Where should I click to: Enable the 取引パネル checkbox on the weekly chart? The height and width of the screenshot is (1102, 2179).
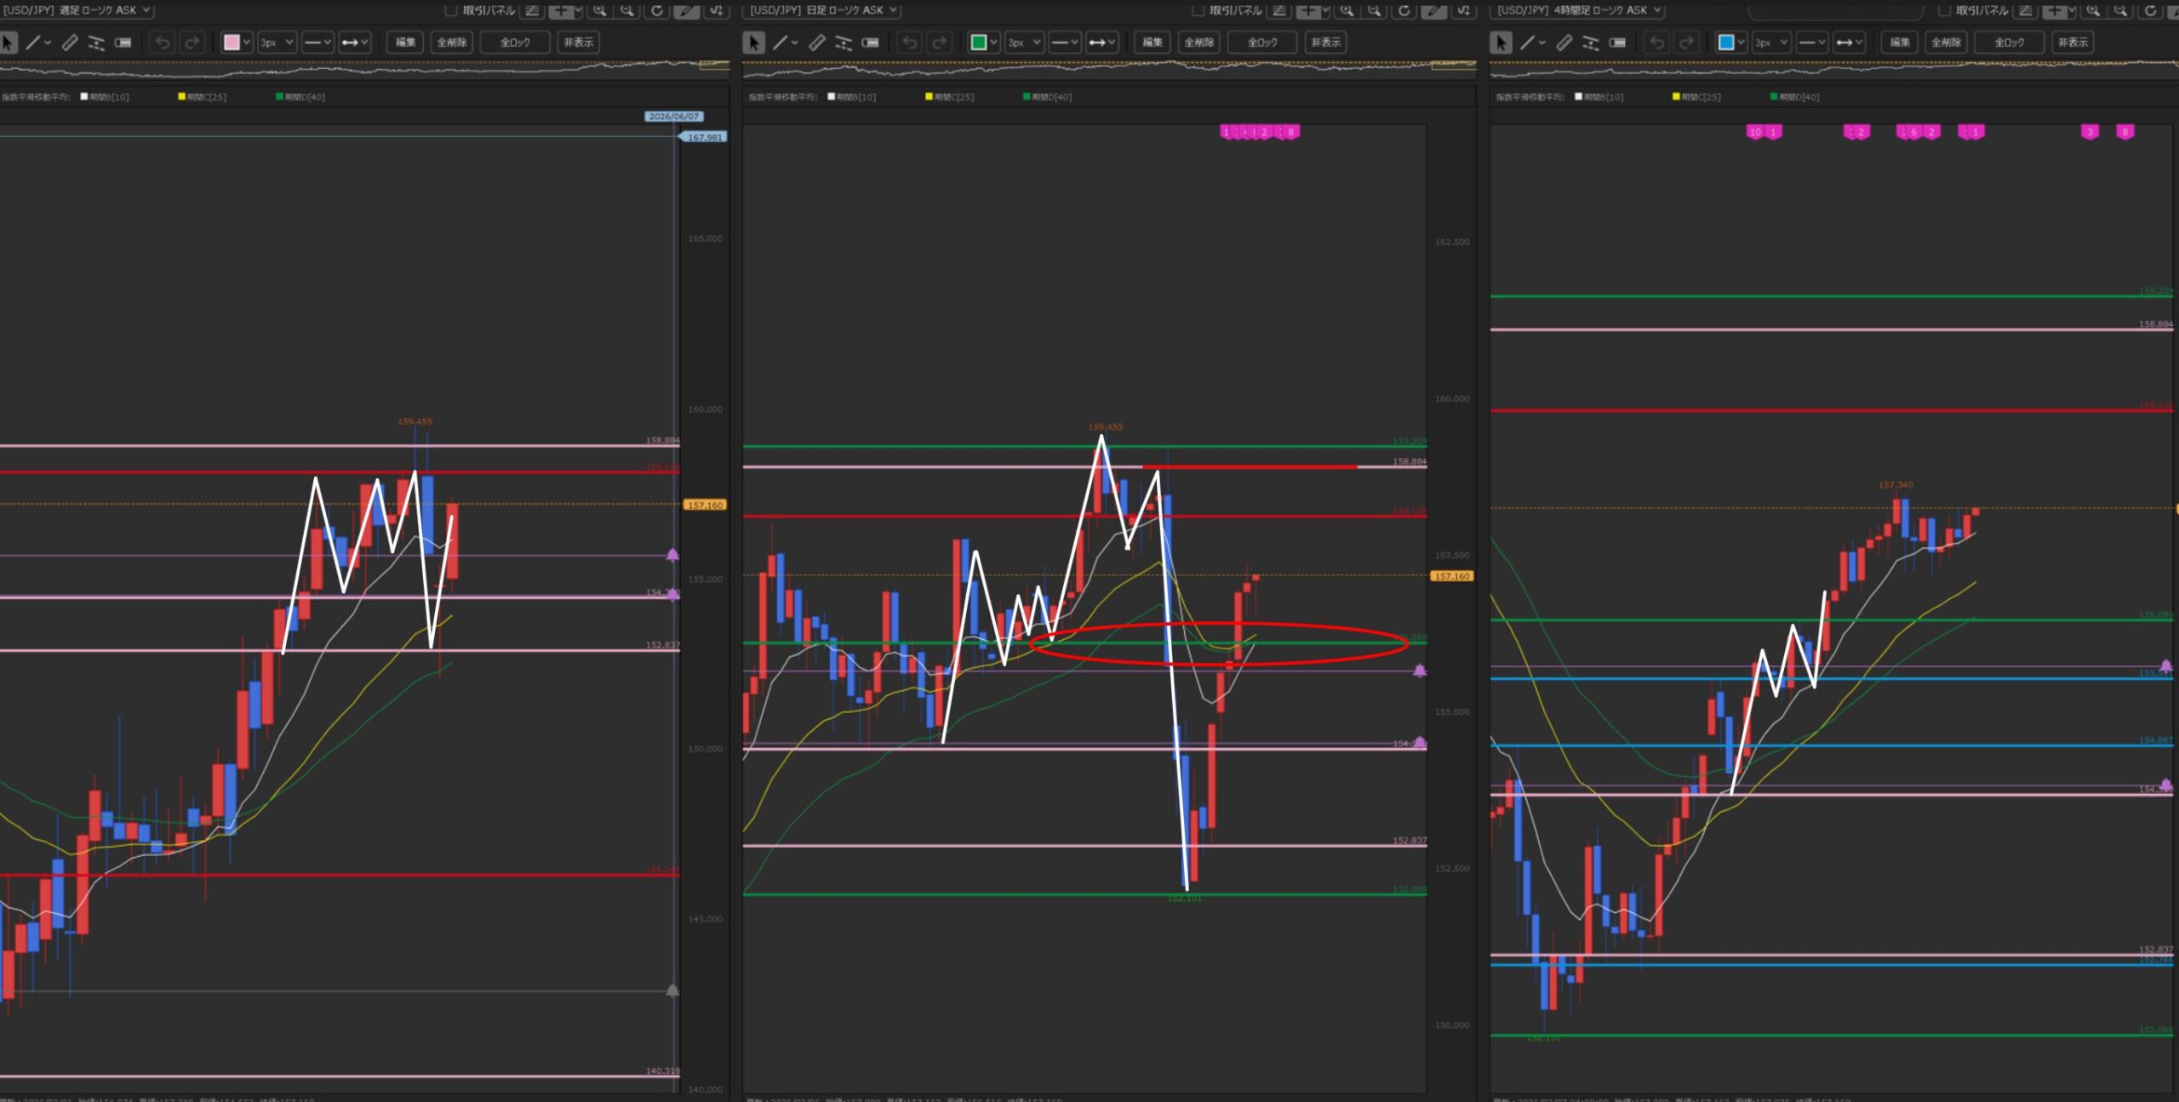(451, 10)
